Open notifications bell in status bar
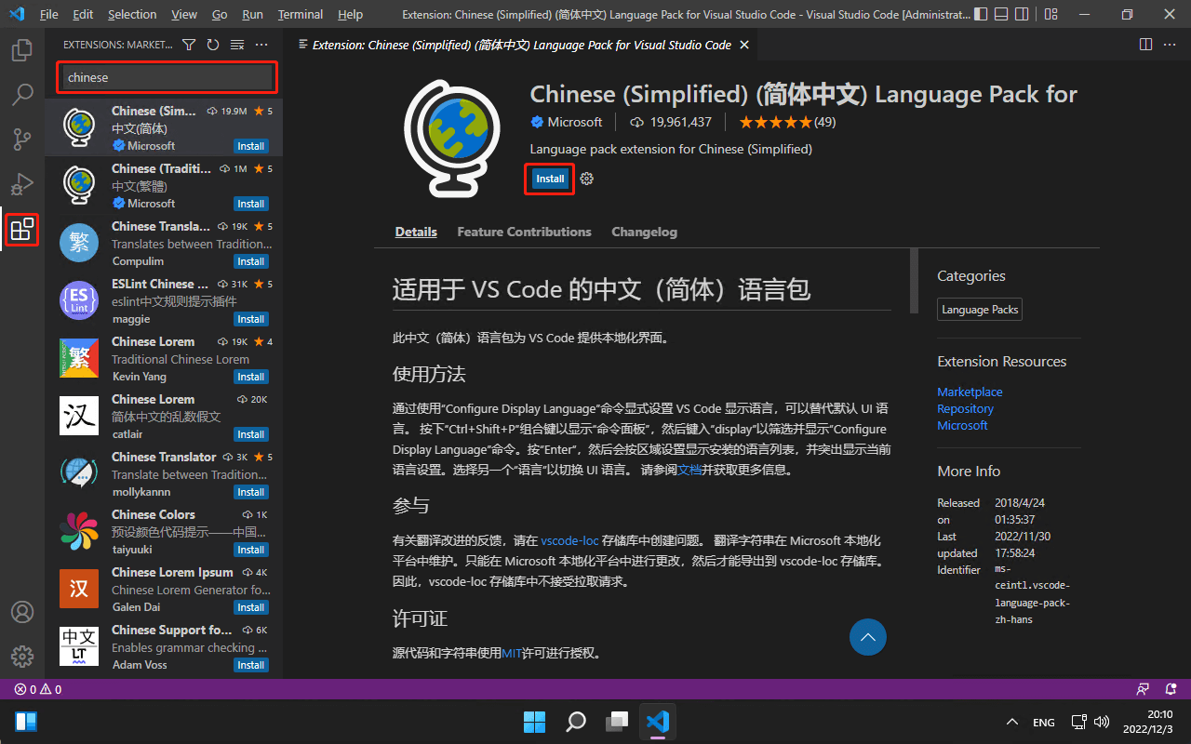 click(x=1170, y=689)
